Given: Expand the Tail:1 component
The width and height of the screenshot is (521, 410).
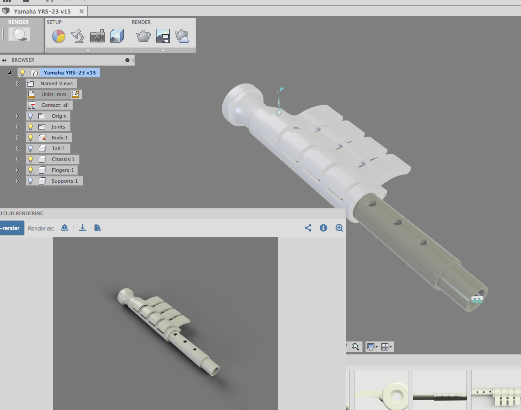Looking at the screenshot, I should [18, 148].
